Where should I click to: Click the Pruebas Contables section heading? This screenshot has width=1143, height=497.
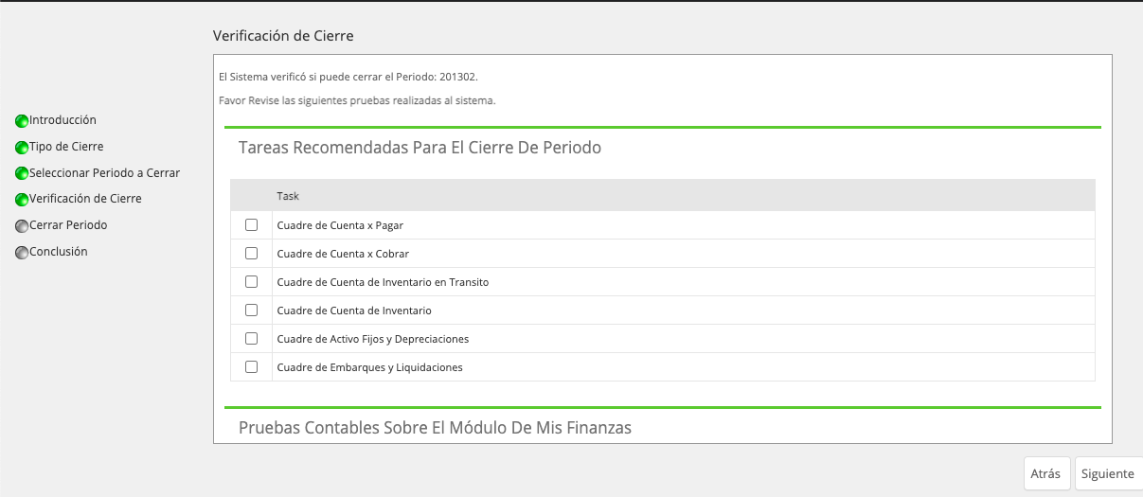pos(435,428)
